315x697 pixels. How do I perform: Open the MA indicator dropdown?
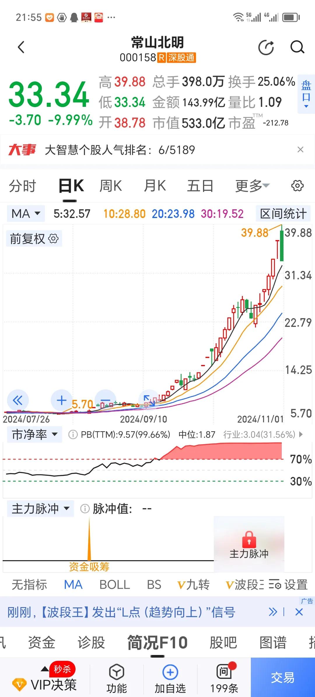point(26,214)
